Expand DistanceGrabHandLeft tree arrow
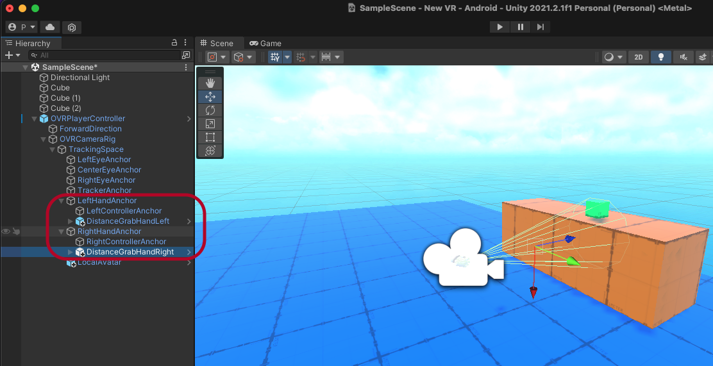 tap(71, 221)
